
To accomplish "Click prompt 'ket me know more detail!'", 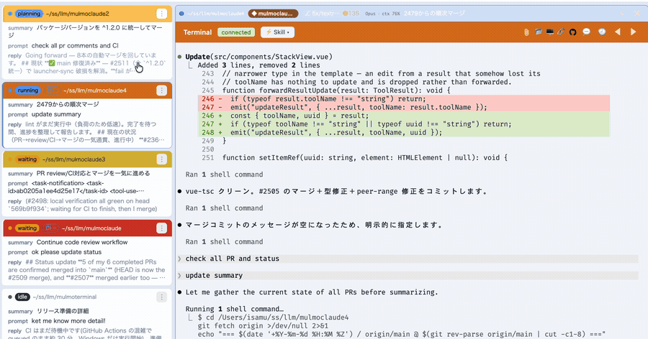I will (x=68, y=321).
